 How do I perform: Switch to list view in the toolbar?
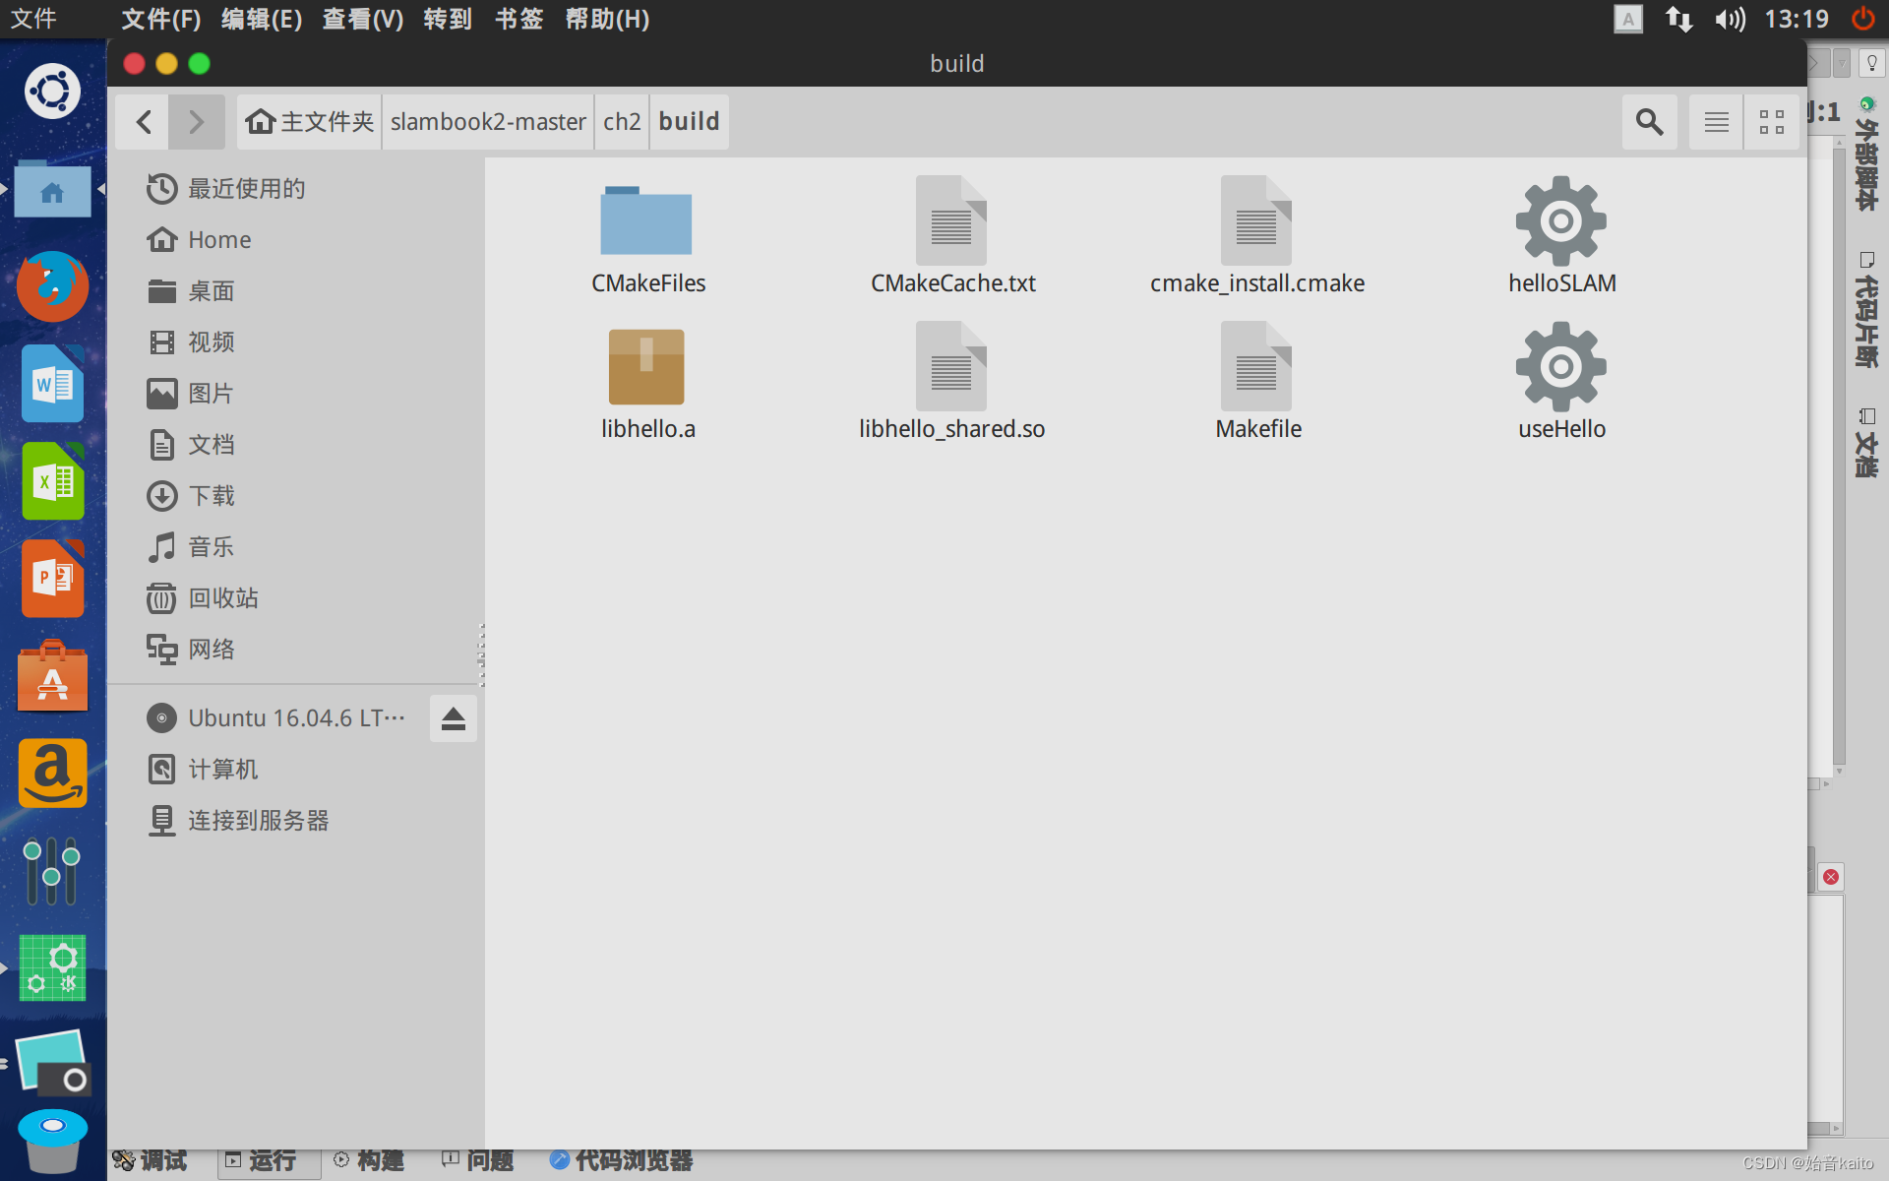pos(1715,121)
